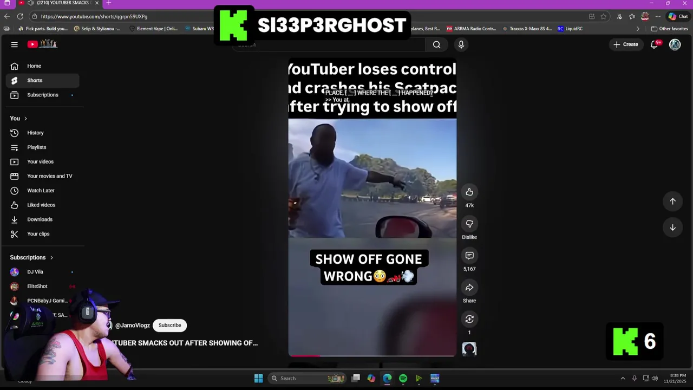This screenshot has width=693, height=390.
Task: Open the Selip & Stylianou bookmark
Action: [x=97, y=29]
